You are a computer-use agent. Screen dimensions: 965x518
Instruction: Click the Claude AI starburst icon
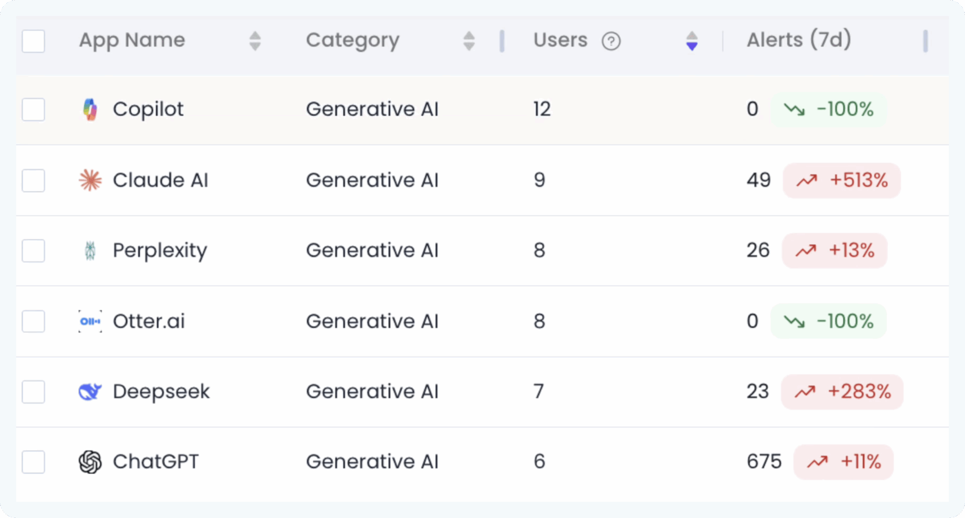click(x=90, y=180)
